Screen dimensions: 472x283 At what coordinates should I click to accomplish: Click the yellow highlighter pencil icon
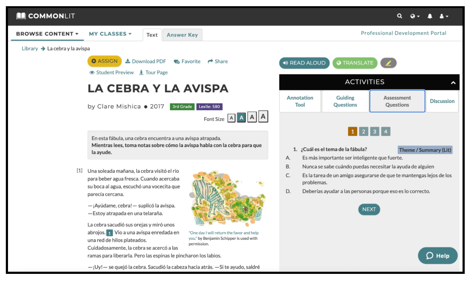[x=388, y=63]
